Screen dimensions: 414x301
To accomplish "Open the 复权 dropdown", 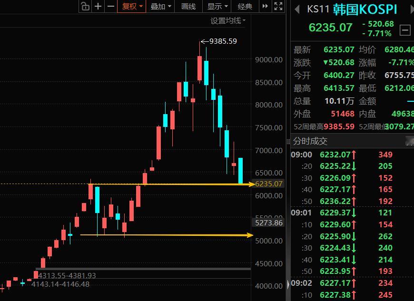I will 131,6.
